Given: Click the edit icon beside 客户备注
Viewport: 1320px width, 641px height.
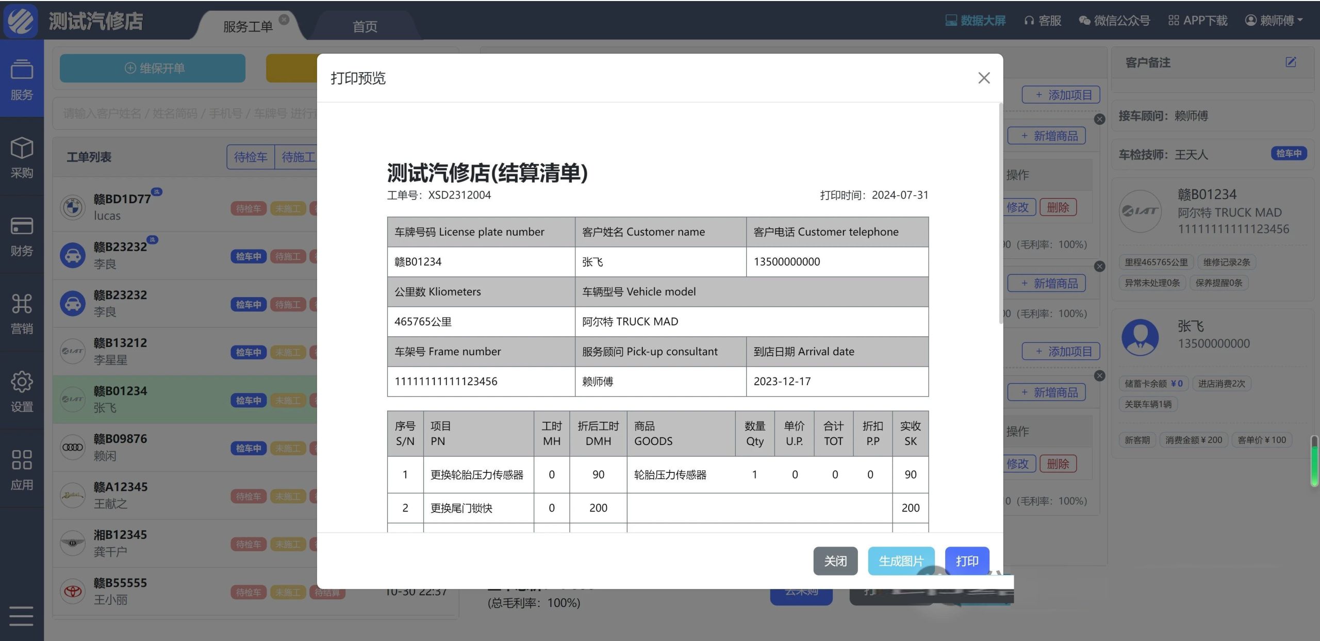Looking at the screenshot, I should [x=1291, y=62].
